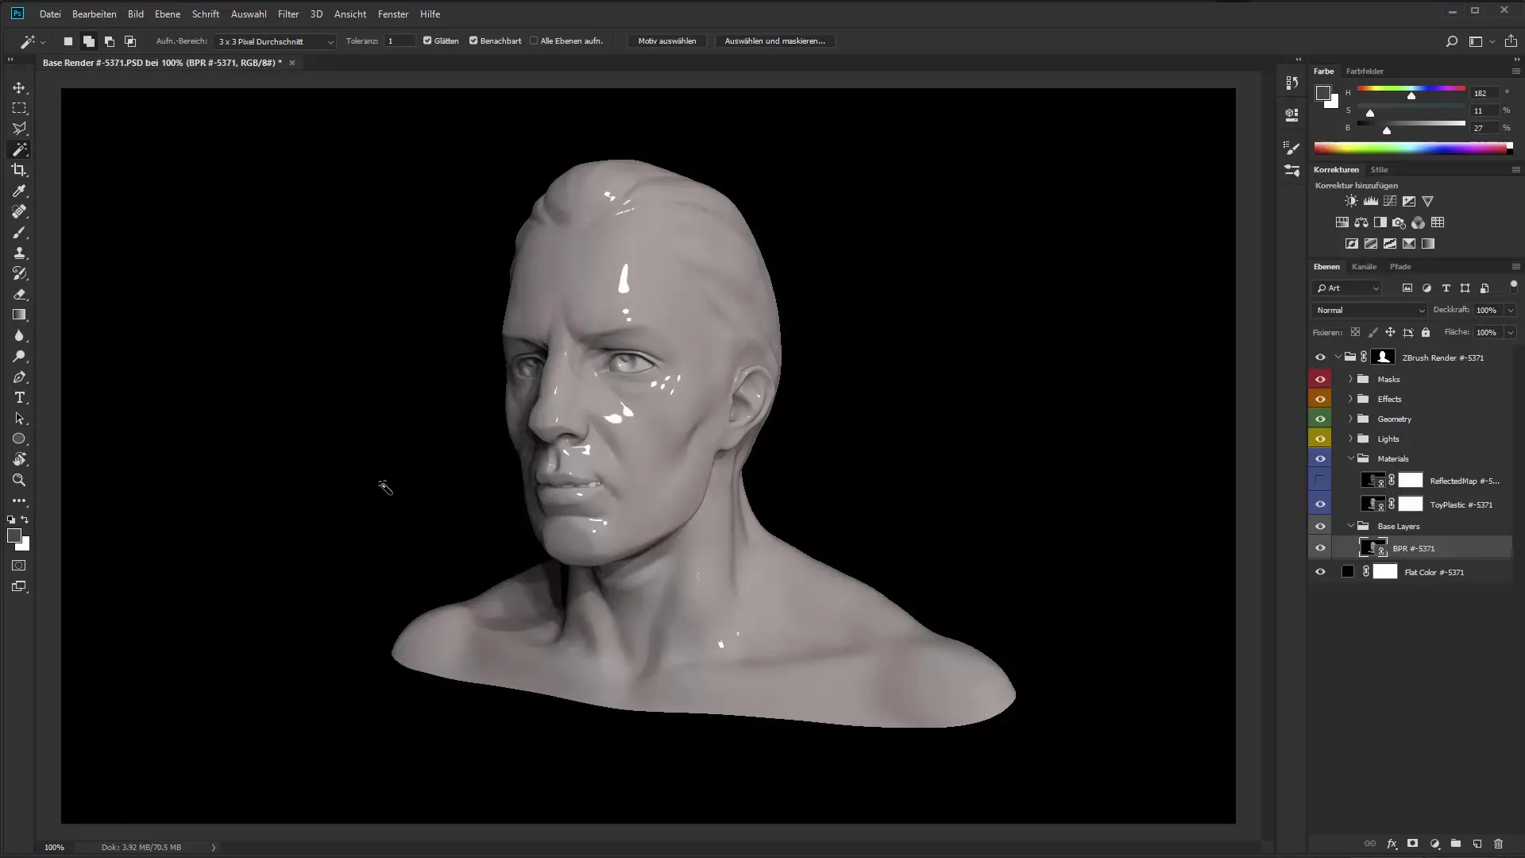Hide the Geometry group layer
Screen dimensions: 1525x858
tap(1320, 419)
